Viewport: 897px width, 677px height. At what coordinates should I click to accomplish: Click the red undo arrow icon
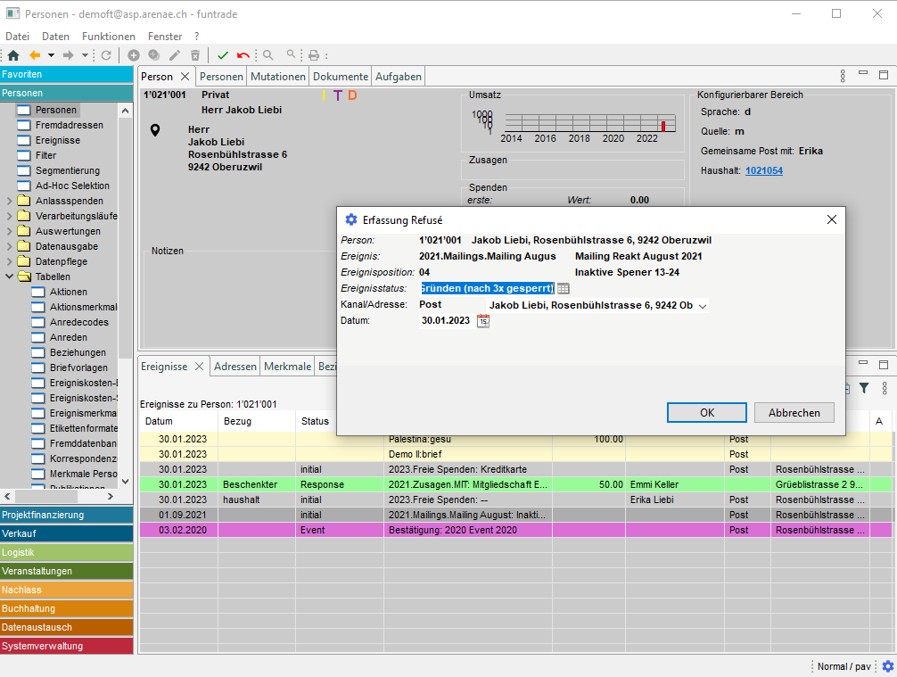pos(243,55)
